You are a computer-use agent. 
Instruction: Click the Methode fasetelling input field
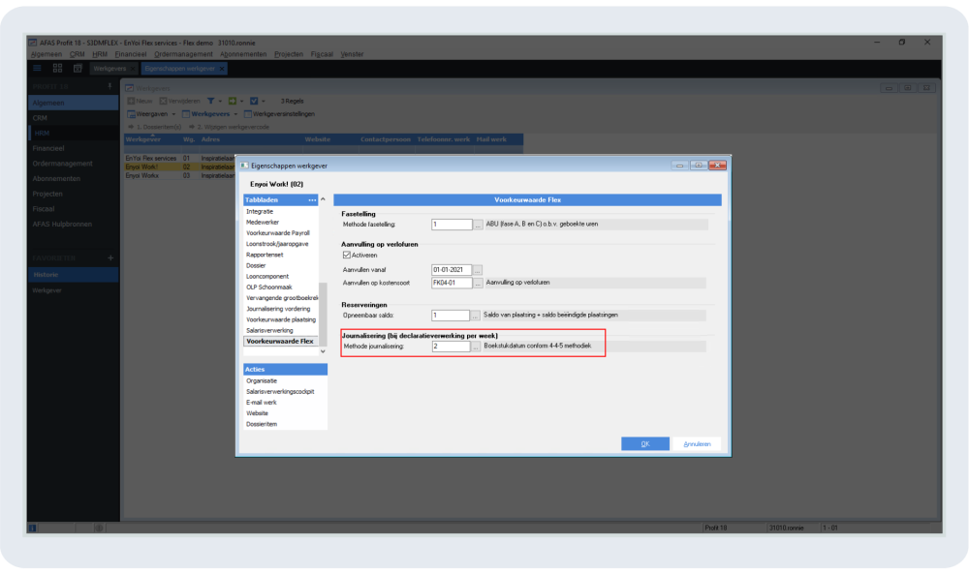[452, 225]
